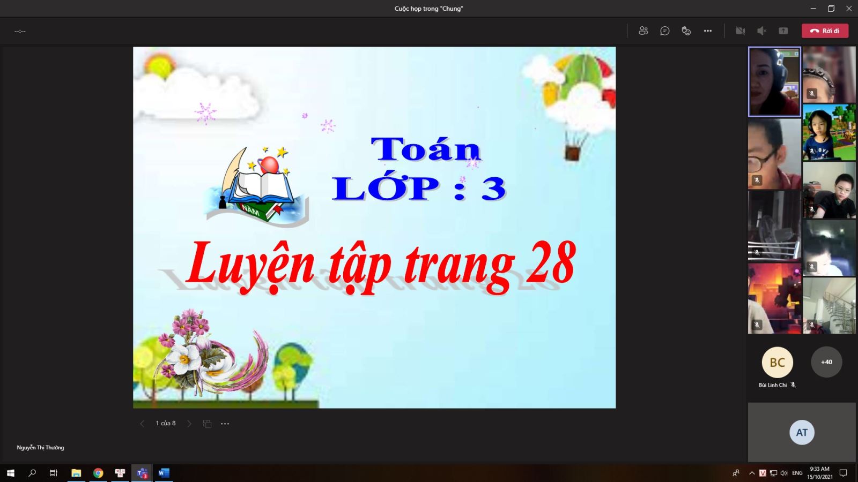
Task: Open the share content tray
Action: [783, 31]
